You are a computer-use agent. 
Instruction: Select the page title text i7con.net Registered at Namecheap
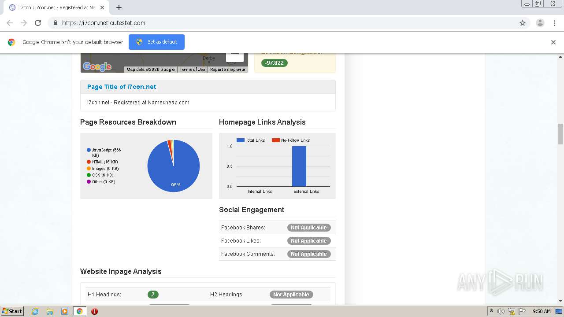pos(138,103)
